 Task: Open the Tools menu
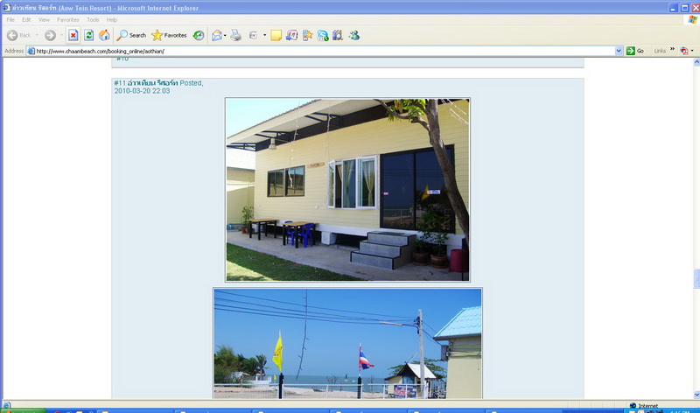coord(93,19)
